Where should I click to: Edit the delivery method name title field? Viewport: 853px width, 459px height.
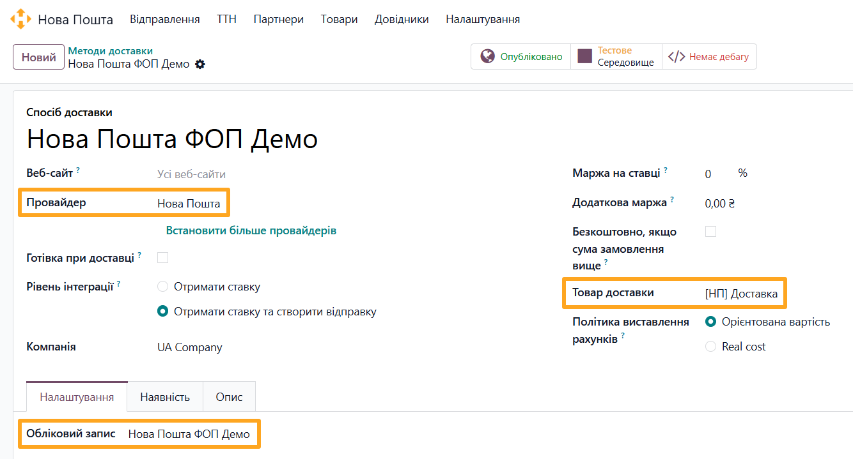tap(173, 139)
